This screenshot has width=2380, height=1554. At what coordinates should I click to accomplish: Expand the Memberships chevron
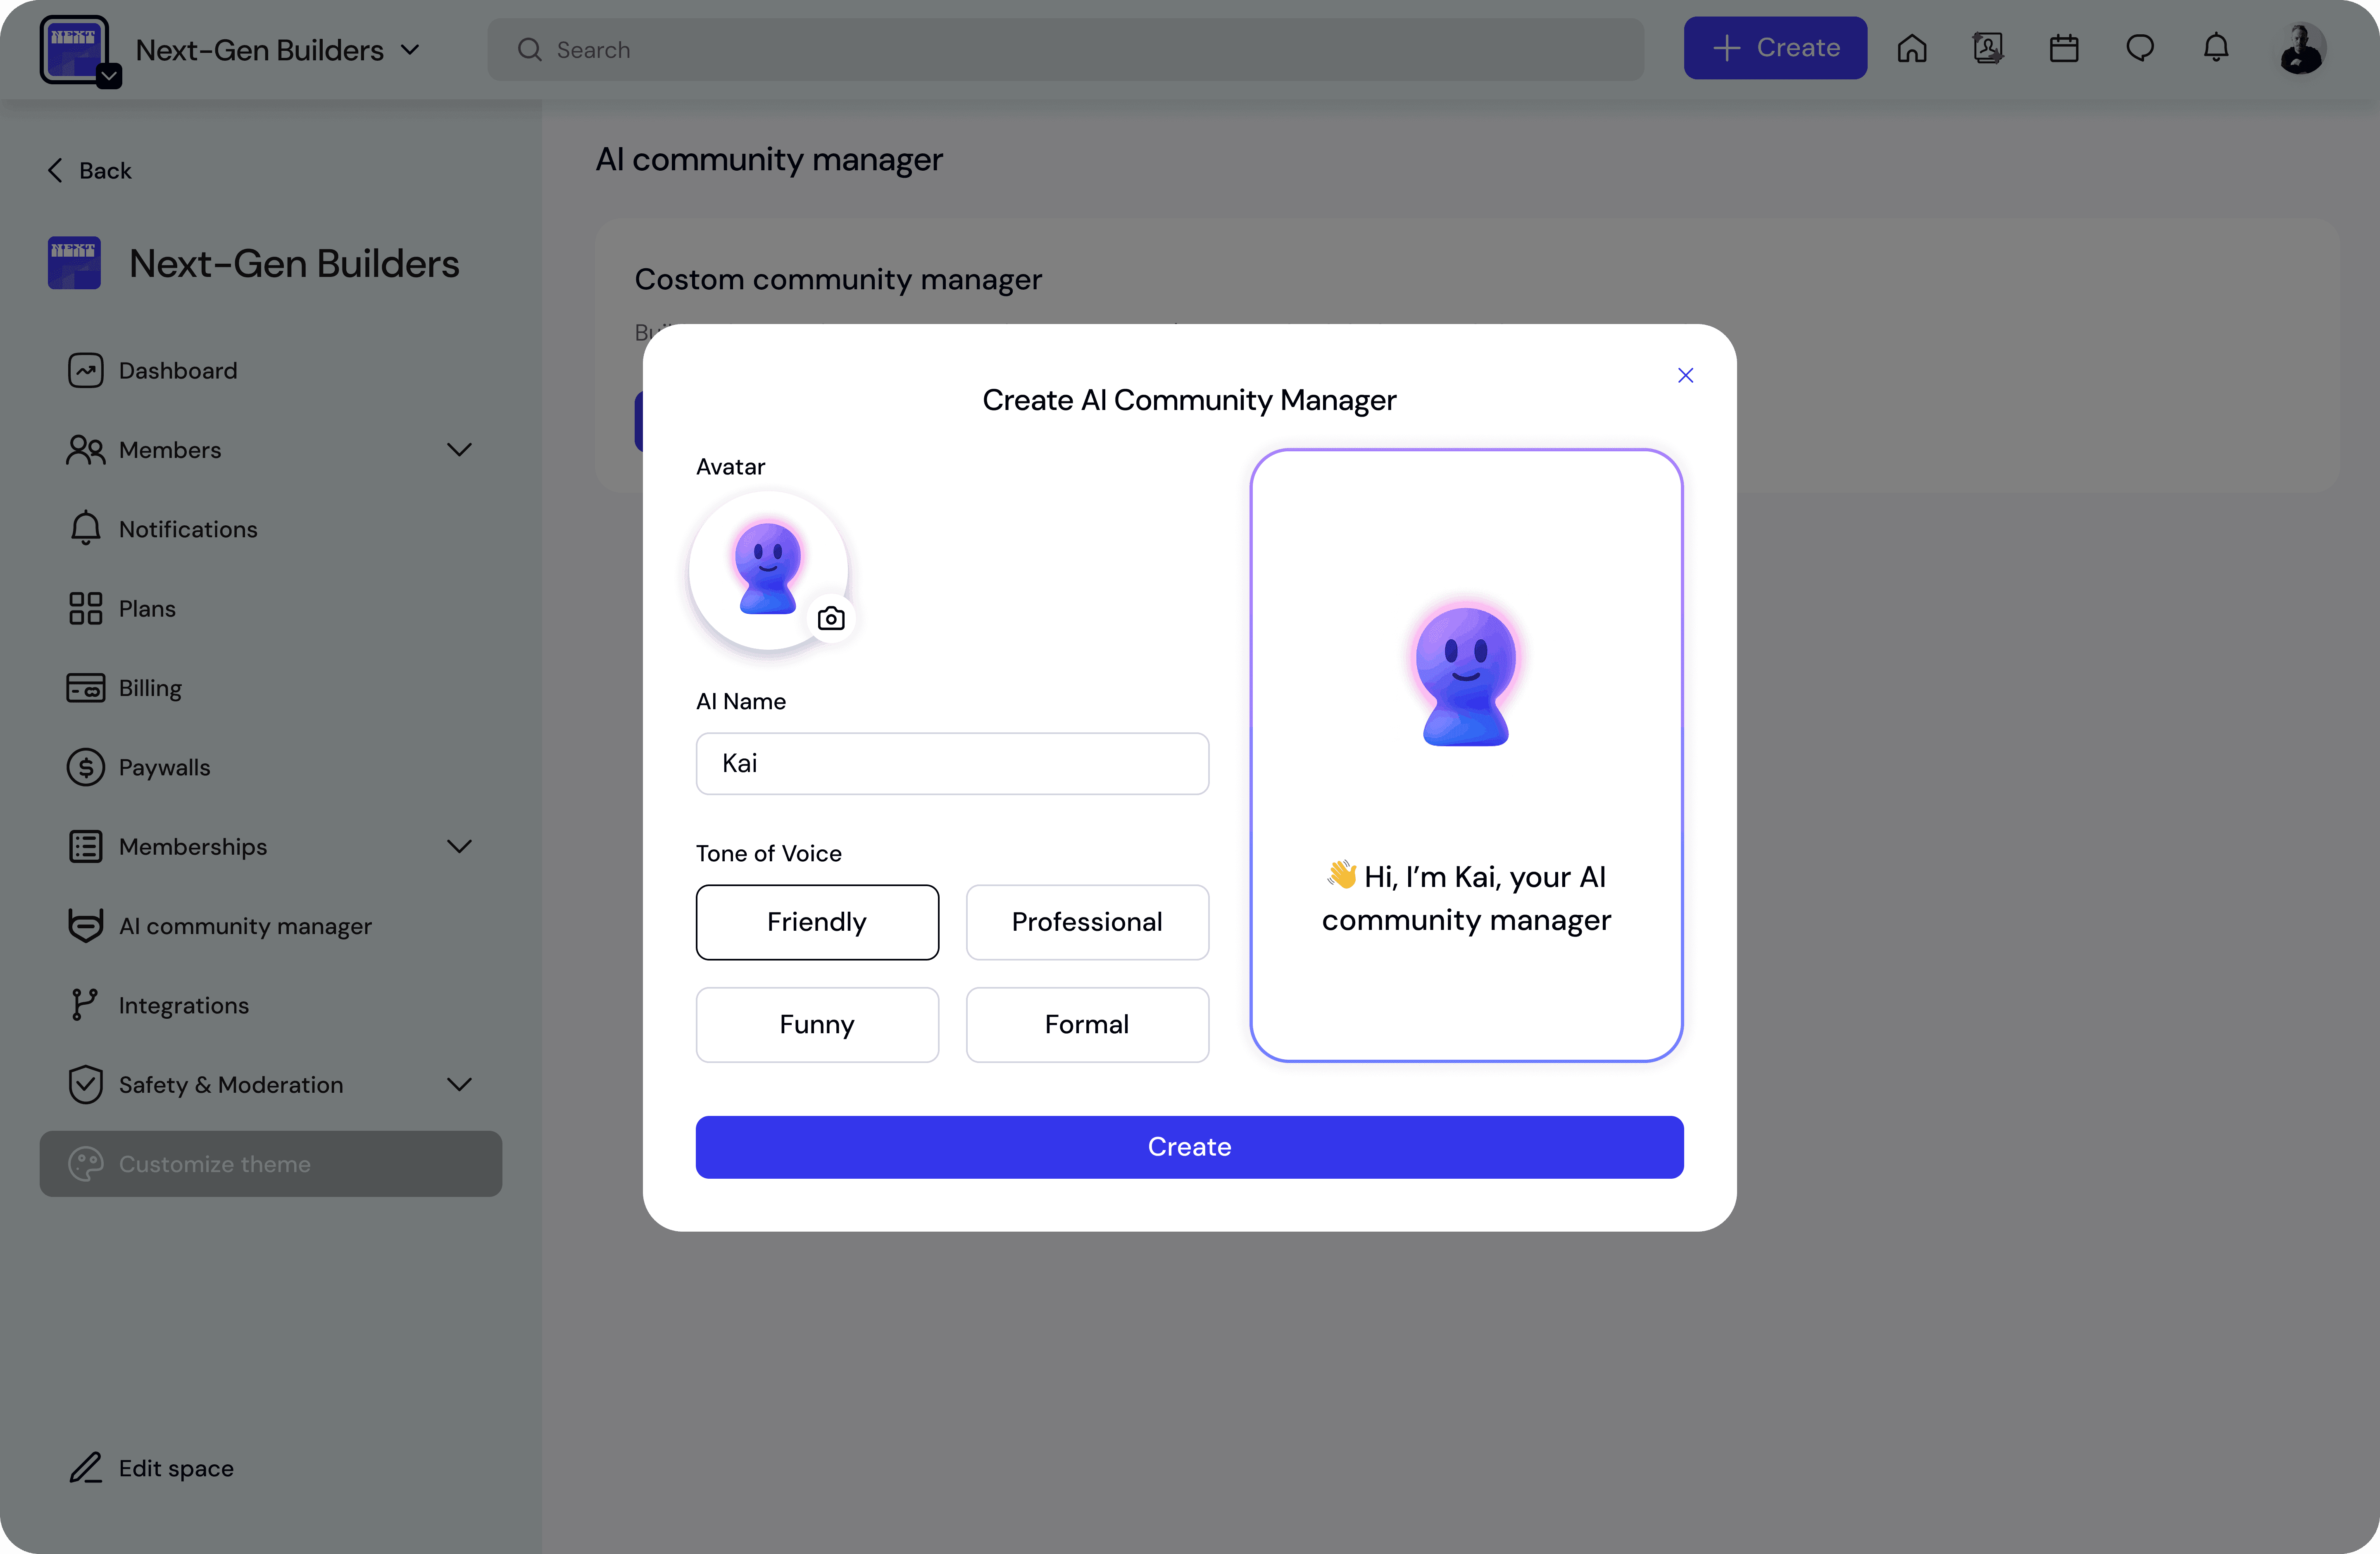459,847
